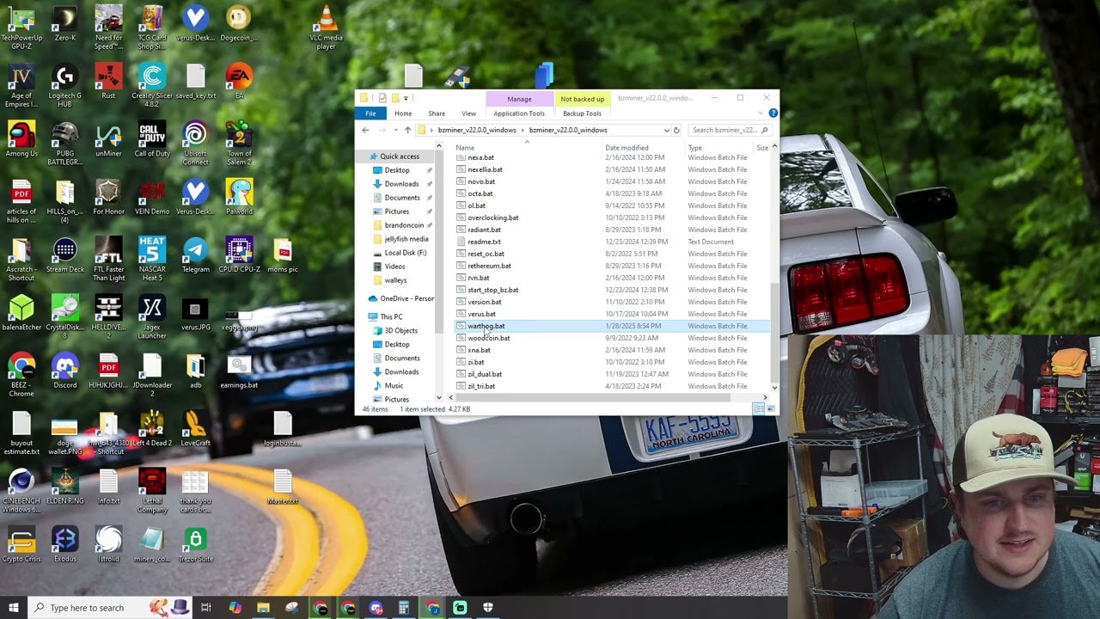Open the File menu in Explorer
1100x619 pixels.
coord(370,113)
